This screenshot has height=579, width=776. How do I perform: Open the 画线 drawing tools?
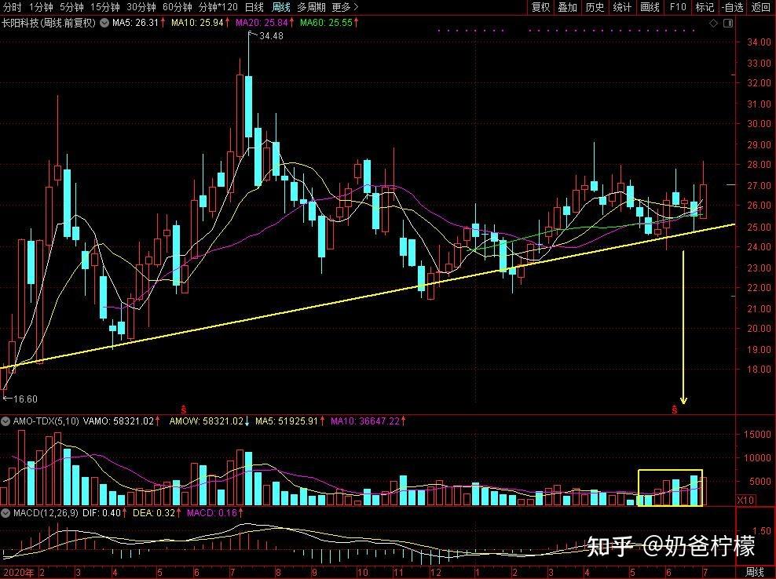pyautogui.click(x=650, y=7)
